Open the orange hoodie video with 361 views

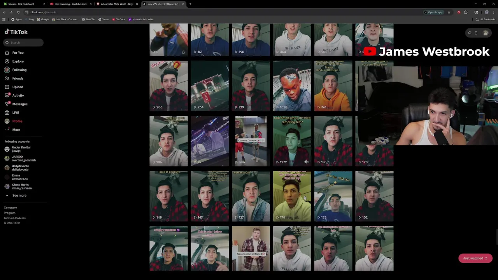[333, 86]
